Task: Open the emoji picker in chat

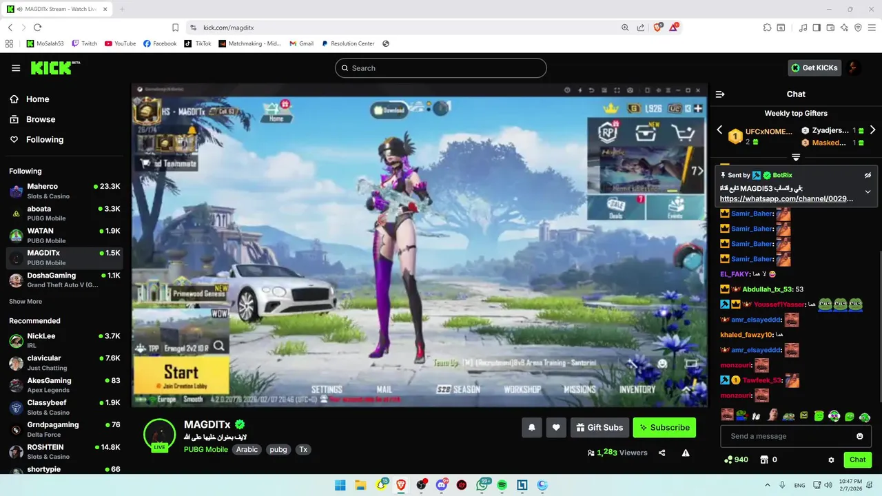Action: pyautogui.click(x=860, y=436)
